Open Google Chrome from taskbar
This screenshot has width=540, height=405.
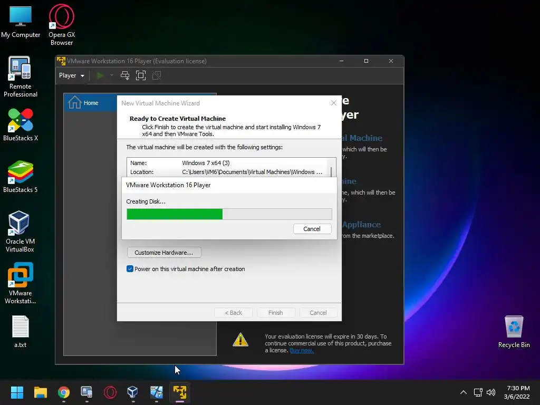[64, 392]
